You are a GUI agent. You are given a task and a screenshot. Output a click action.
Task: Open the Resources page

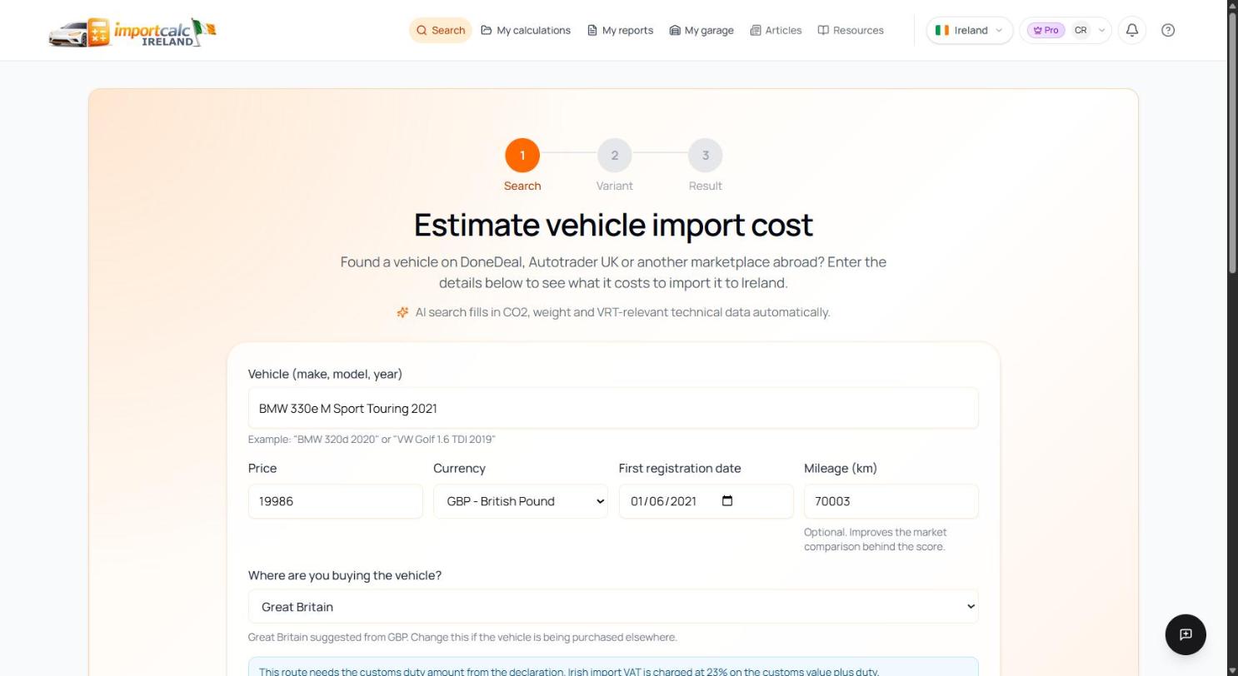pos(851,30)
